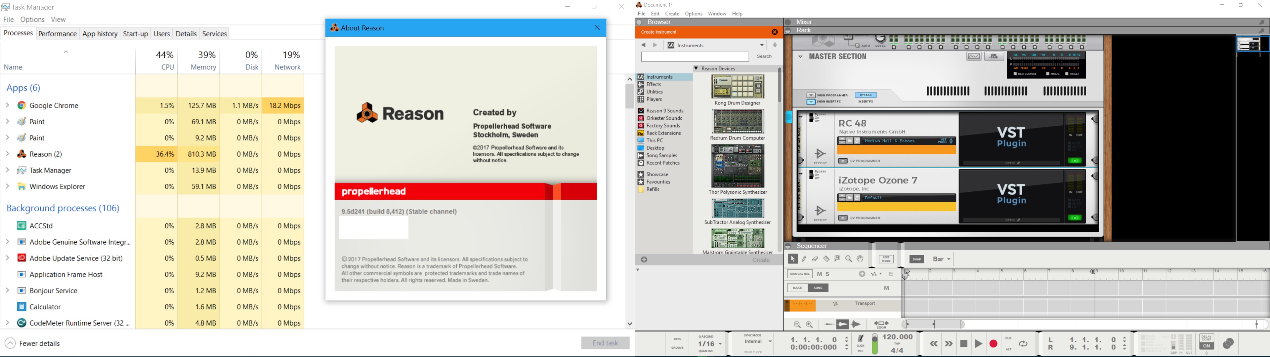Open the Window menu in Reason
This screenshot has height=357, width=1270.
coord(717,14)
